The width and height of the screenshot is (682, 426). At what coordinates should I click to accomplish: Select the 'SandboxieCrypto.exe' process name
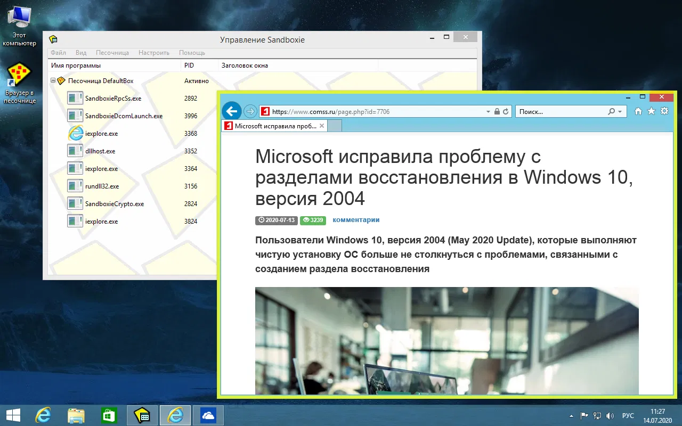115,204
